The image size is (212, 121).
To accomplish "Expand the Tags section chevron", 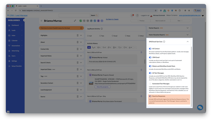I will [x=81, y=76].
